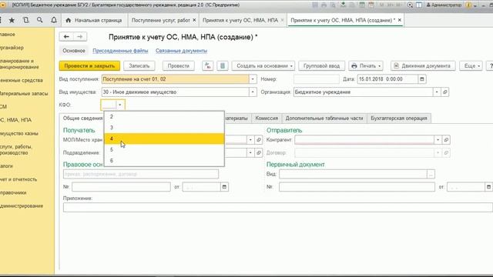Open the Присоединенные файлы link
The width and height of the screenshot is (493, 277).
pyautogui.click(x=120, y=51)
